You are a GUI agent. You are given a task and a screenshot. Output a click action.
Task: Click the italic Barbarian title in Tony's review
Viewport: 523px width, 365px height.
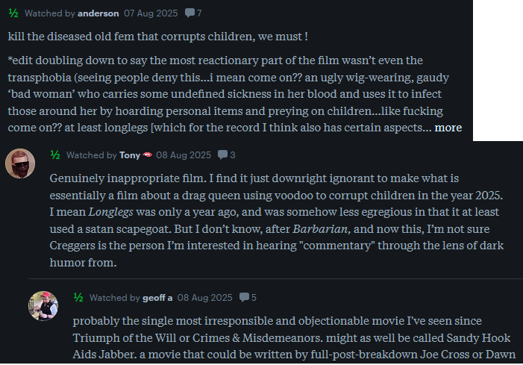(322, 229)
